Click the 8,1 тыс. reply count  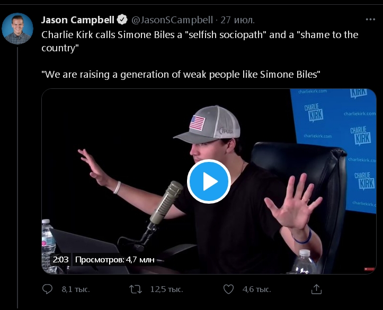[x=75, y=289]
